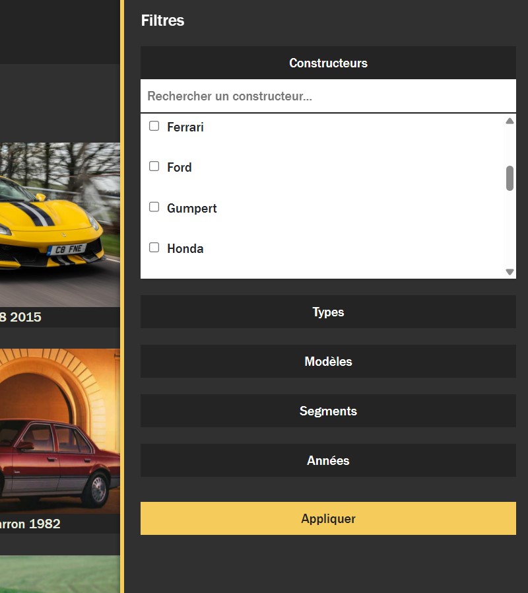
Task: Open the yellow Ferrari car photo
Action: tap(59, 225)
